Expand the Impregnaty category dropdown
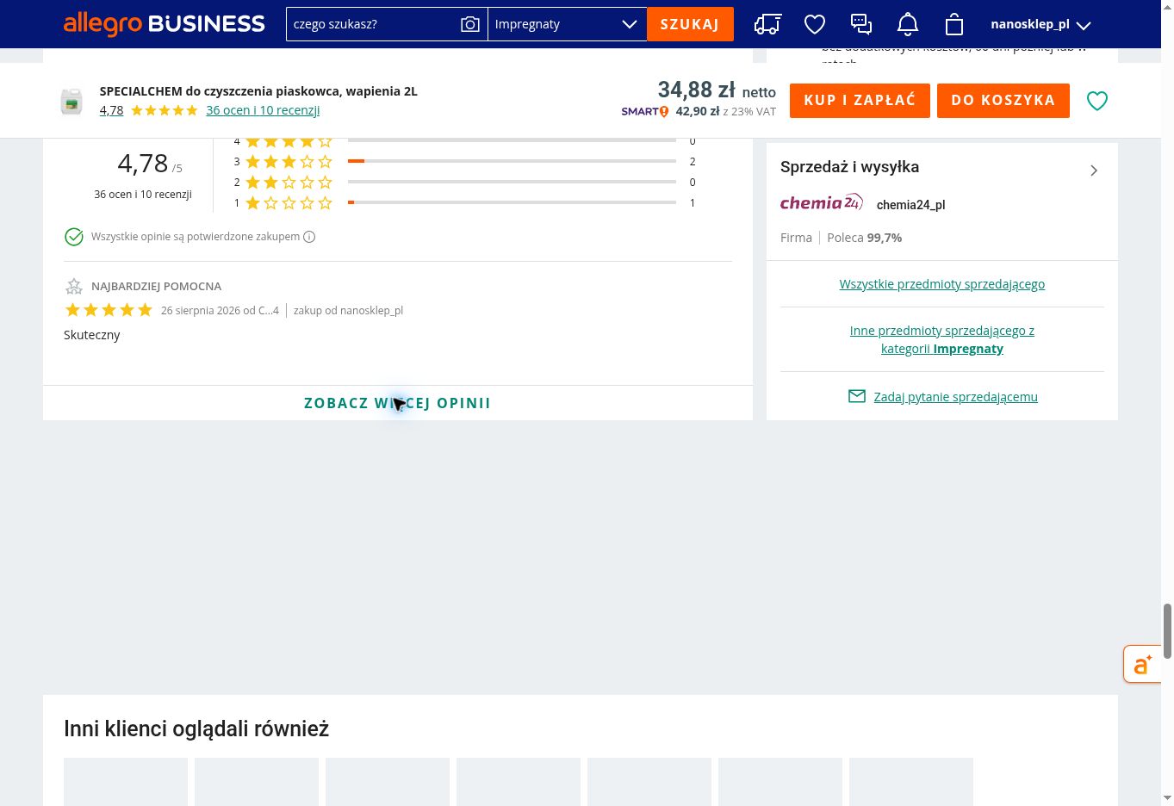The image size is (1174, 806). coord(567,24)
